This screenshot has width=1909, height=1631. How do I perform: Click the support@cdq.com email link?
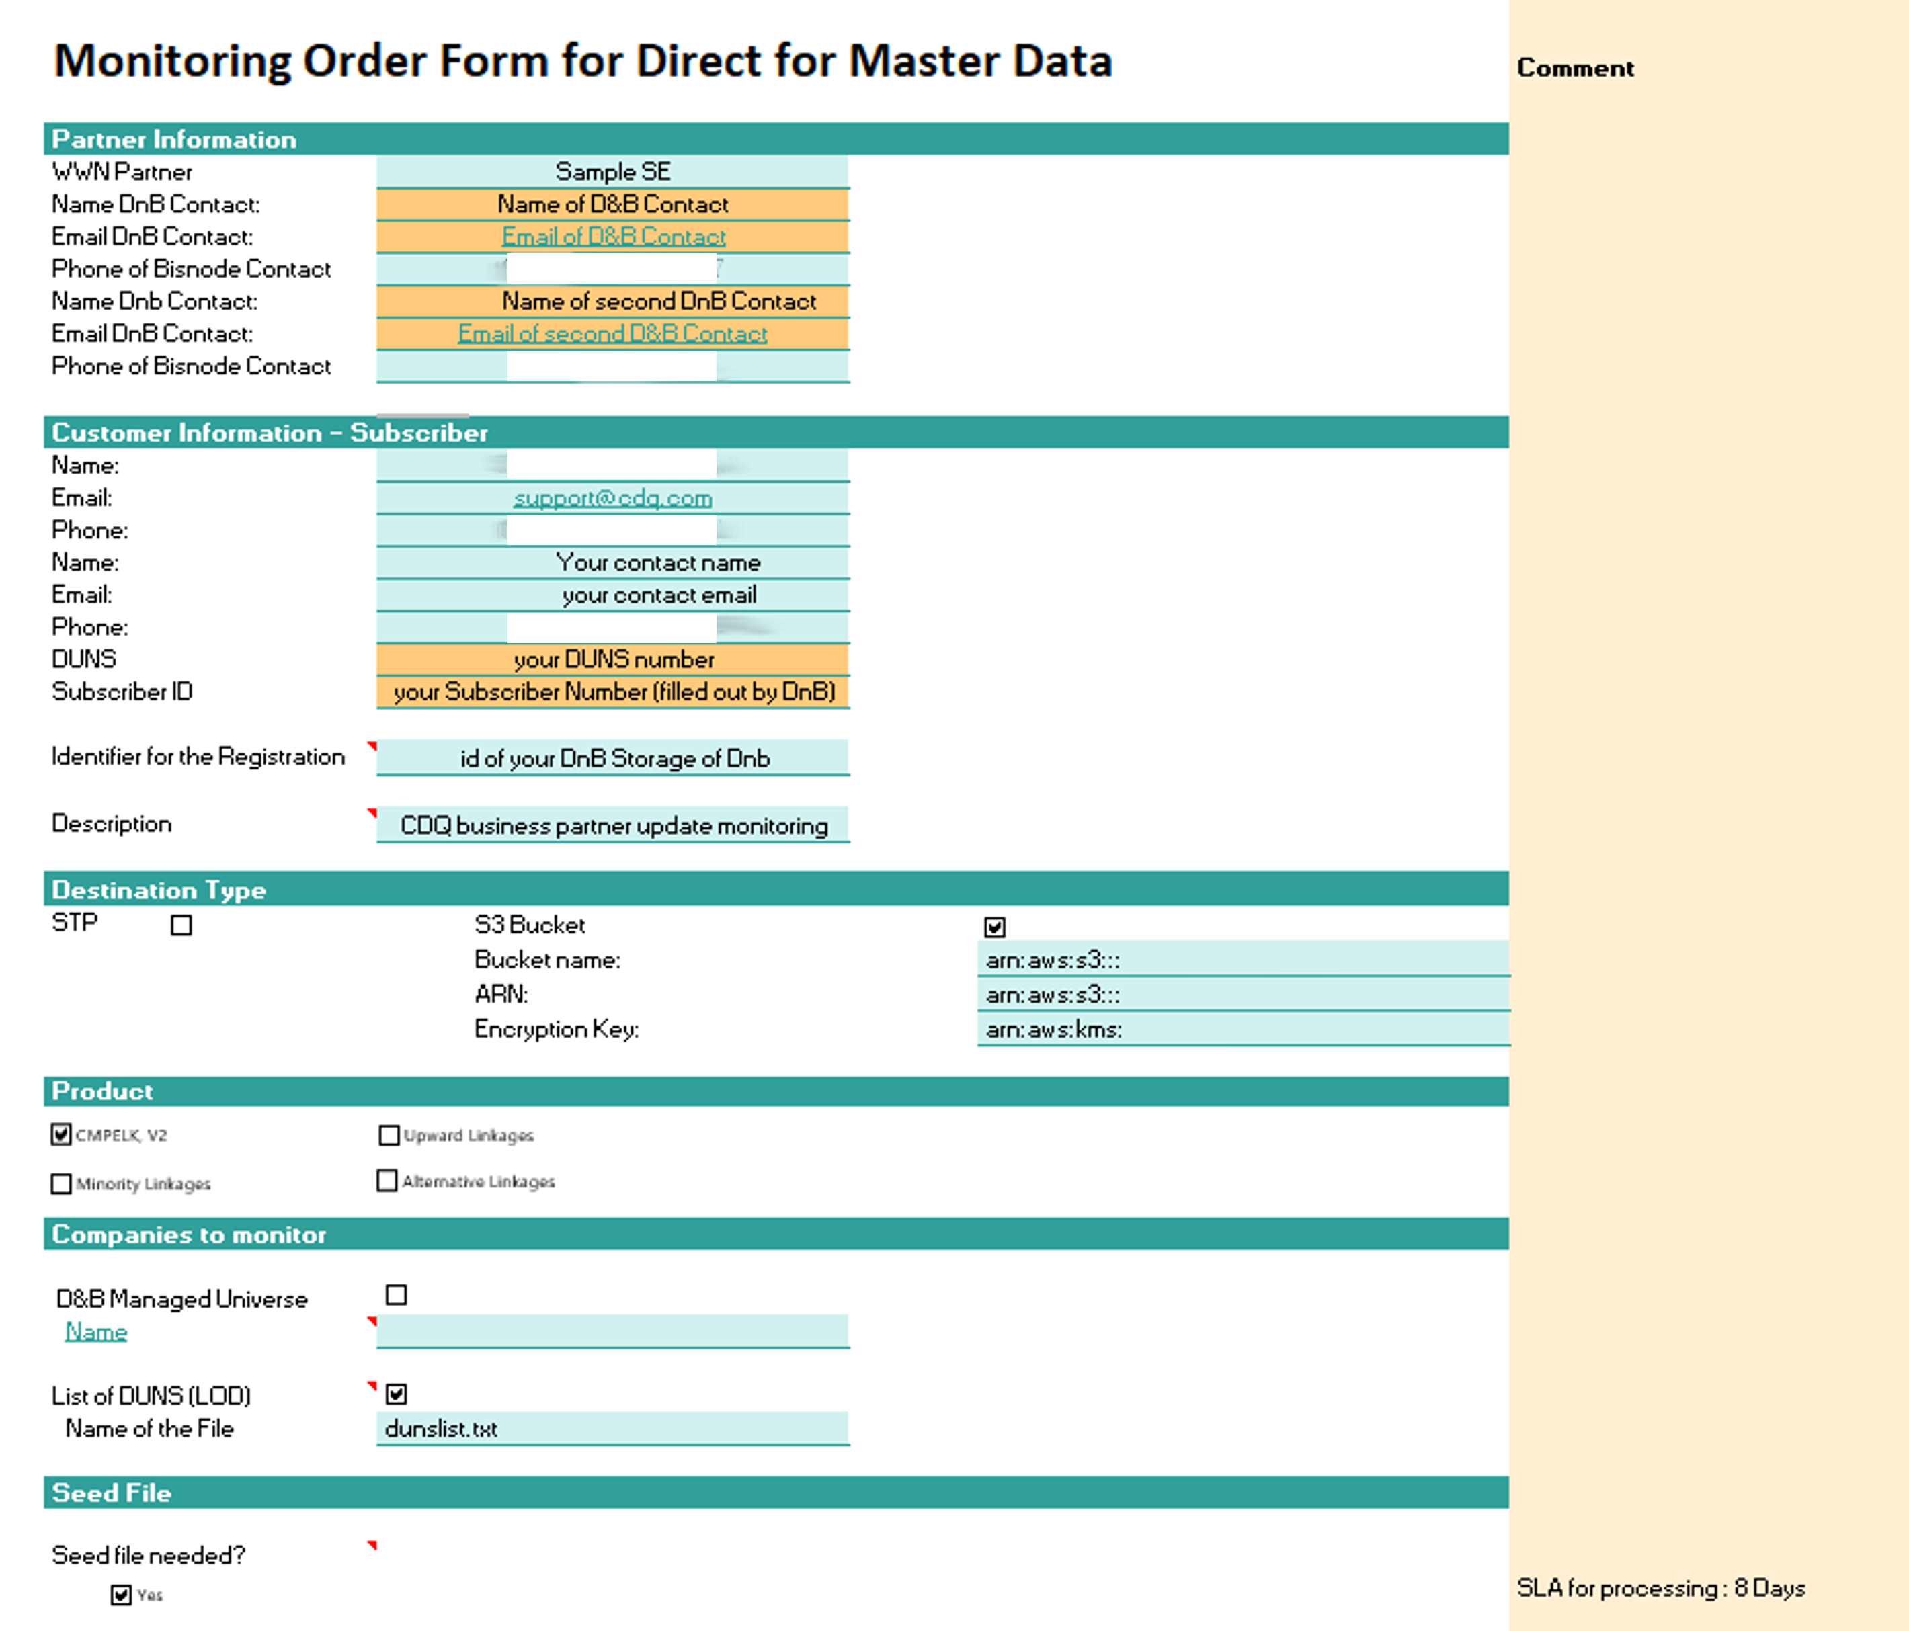pos(612,498)
